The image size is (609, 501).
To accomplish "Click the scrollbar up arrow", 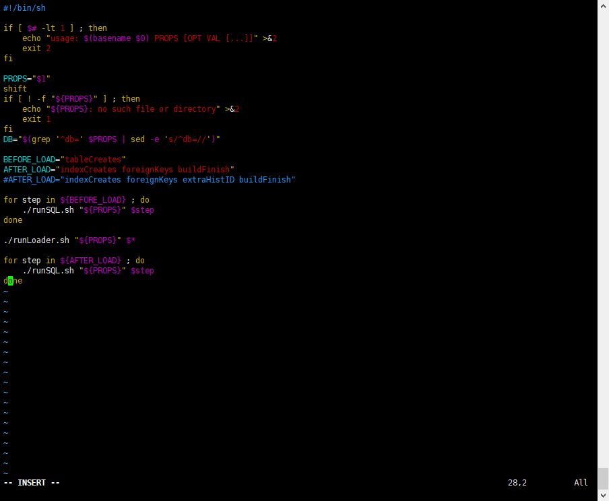I will (603, 6).
